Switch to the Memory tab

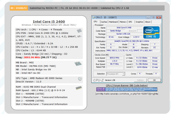point(123,22)
